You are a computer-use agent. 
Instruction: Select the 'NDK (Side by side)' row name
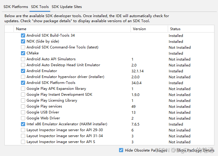coord(43,41)
